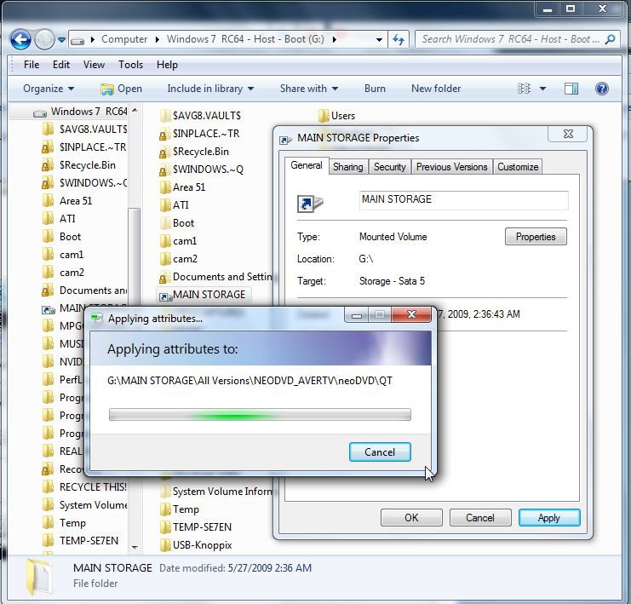The height and width of the screenshot is (604, 631).
Task: Click the Users folder icon
Action: click(324, 116)
